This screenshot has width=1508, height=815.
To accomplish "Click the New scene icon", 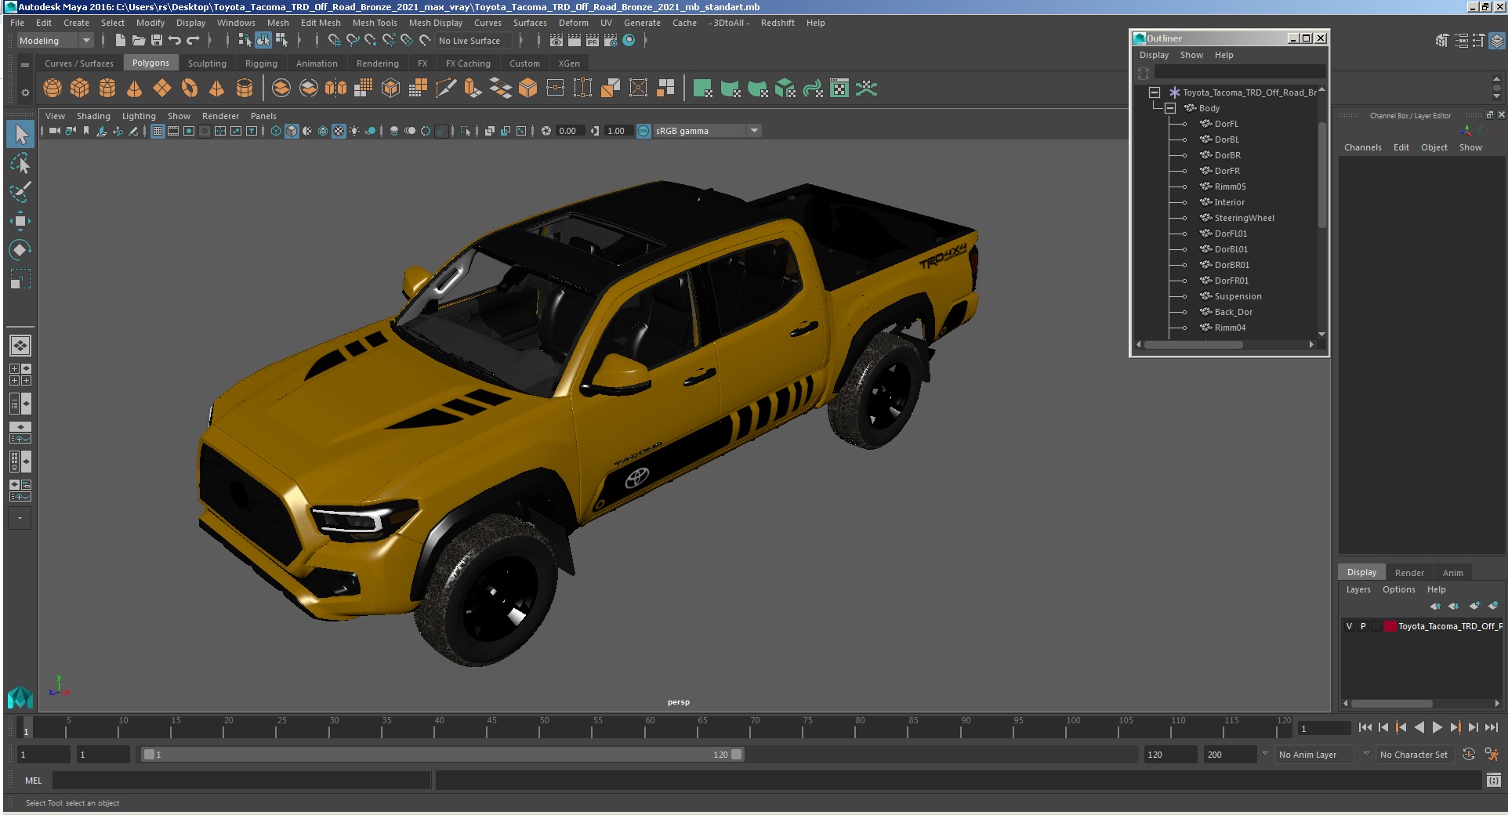I will coord(120,41).
